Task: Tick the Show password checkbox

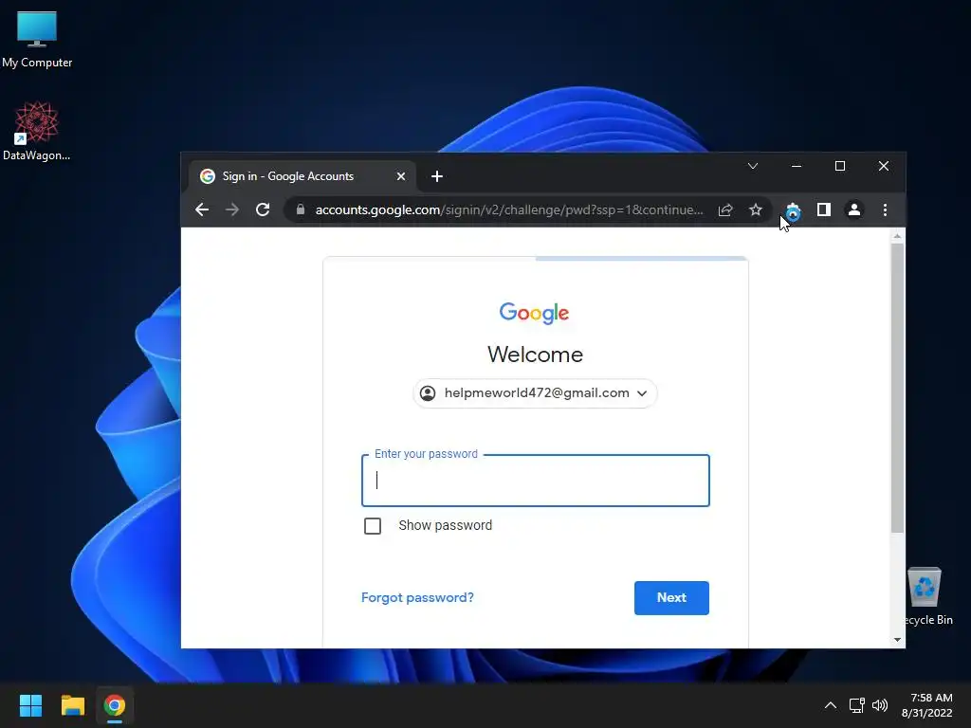Action: 372,526
